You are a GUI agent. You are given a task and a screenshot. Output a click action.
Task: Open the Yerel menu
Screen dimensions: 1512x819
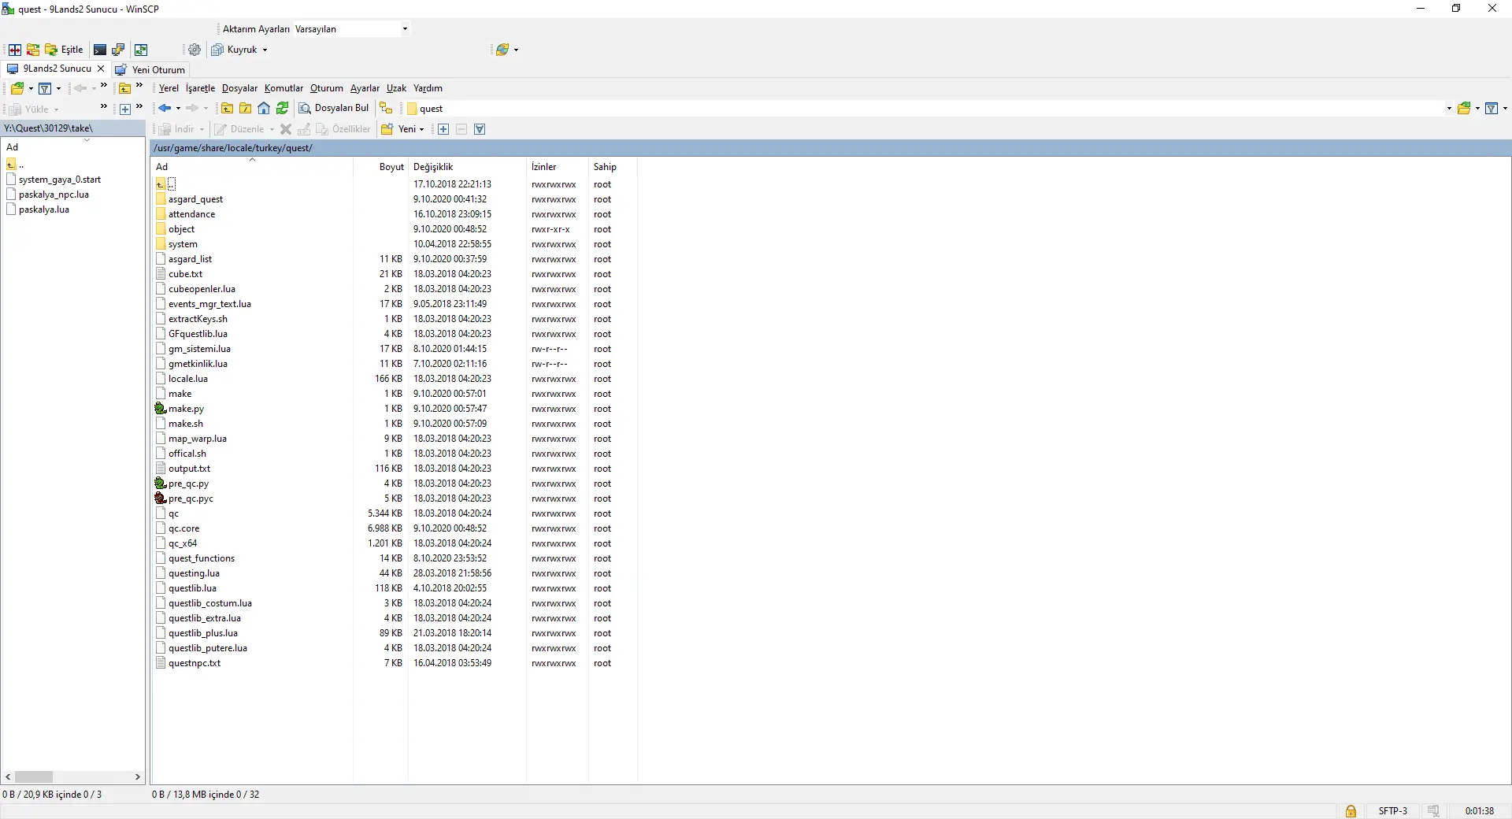[169, 88]
